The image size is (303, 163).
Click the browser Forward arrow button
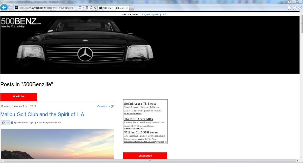pos(11,8)
